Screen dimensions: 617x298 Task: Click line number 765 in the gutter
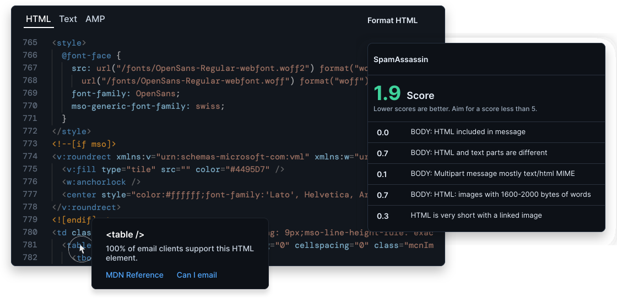[30, 42]
